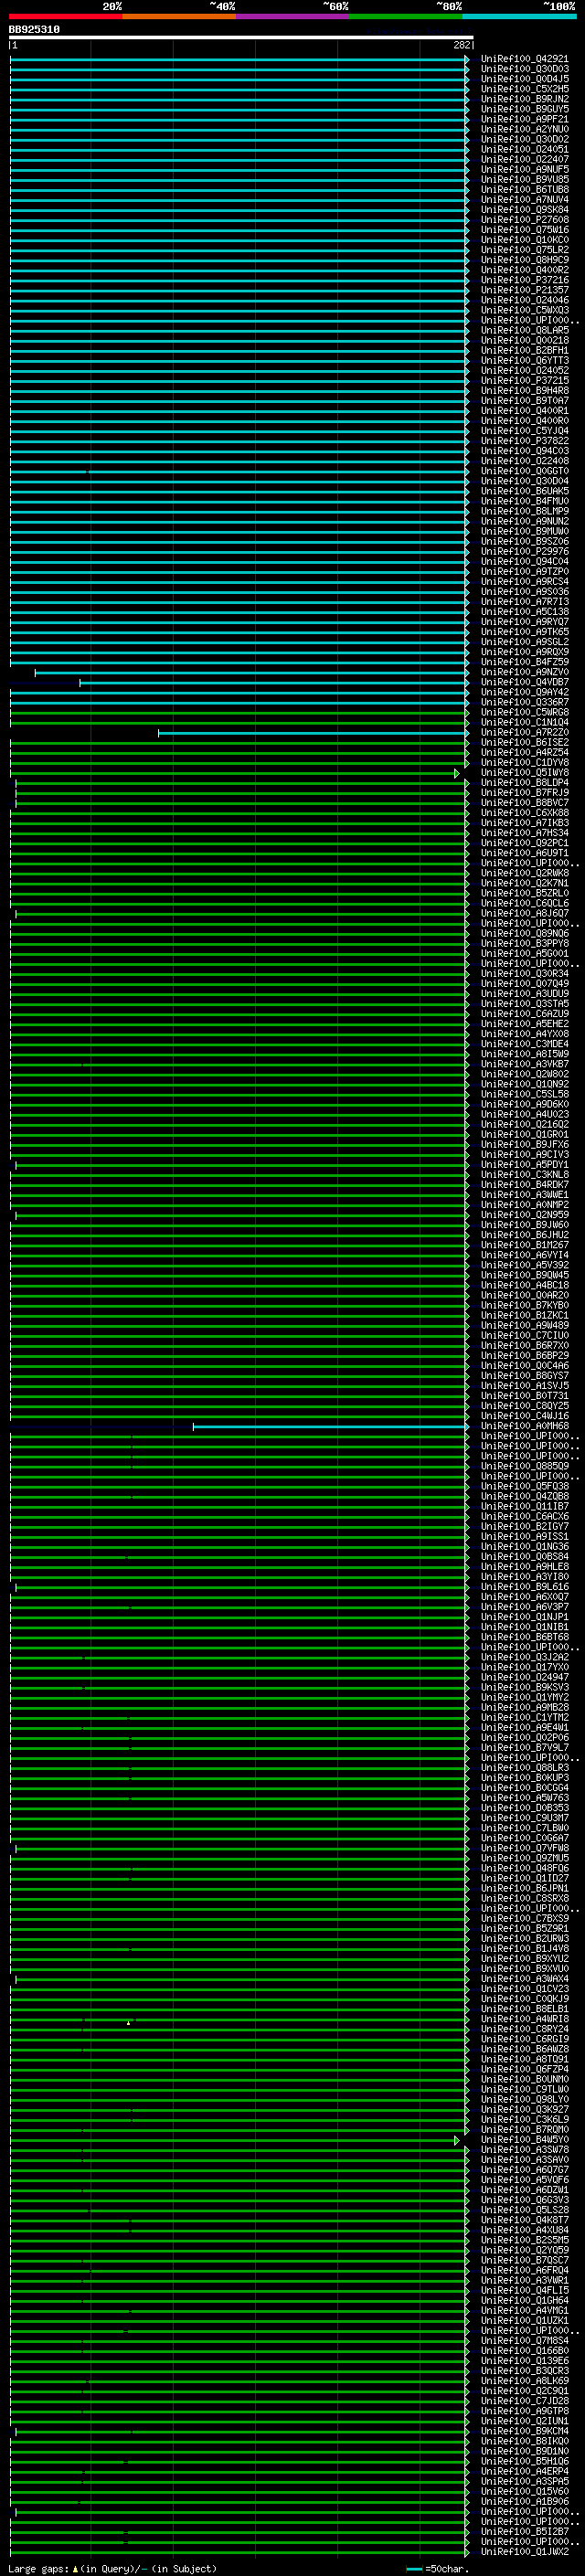Select the UniRef100_B6TUB8 hit label

pyautogui.click(x=525, y=189)
